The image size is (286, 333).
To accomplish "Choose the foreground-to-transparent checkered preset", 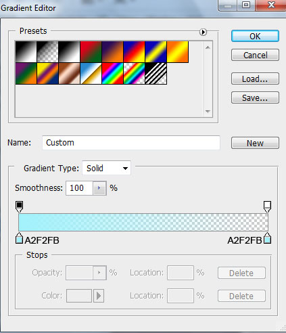I will point(47,51).
